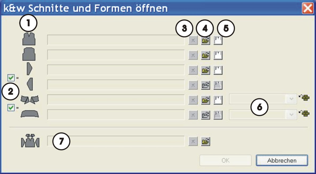This screenshot has width=316, height=174.
Task: Toggle the lower checkbox between the collar rows
Action: pos(11,108)
